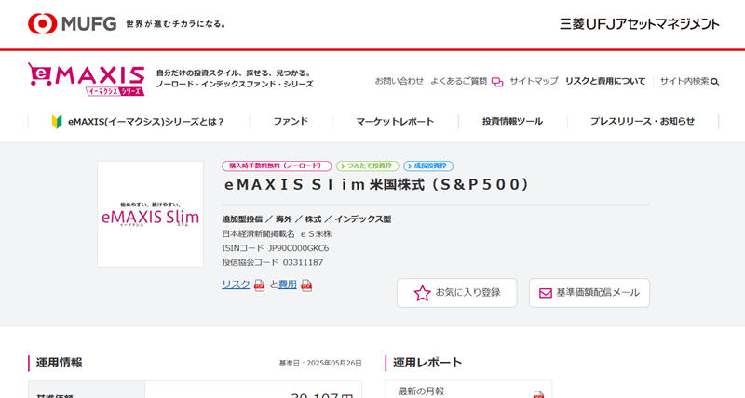Open the ファンド menu item
The image size is (745, 398).
(291, 122)
